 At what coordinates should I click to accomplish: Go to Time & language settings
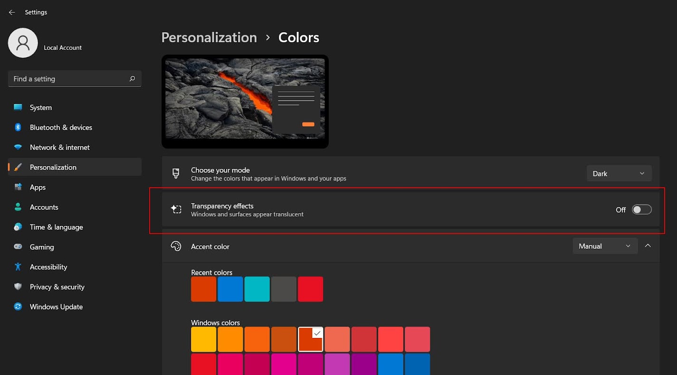(56, 227)
